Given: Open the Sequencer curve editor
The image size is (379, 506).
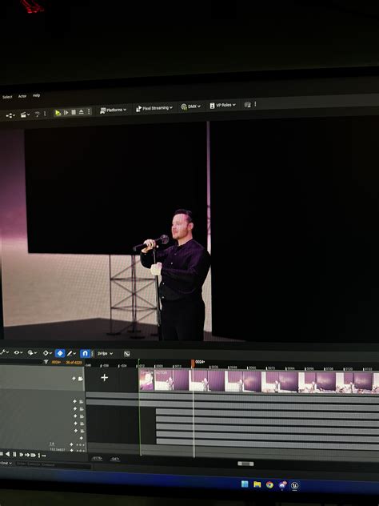Looking at the screenshot, I should (127, 354).
